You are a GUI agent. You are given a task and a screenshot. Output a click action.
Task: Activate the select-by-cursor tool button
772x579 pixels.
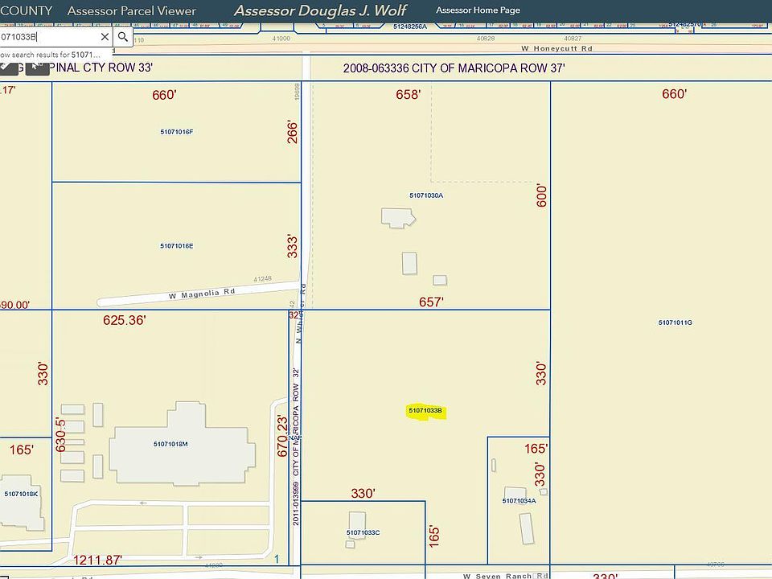pos(38,68)
